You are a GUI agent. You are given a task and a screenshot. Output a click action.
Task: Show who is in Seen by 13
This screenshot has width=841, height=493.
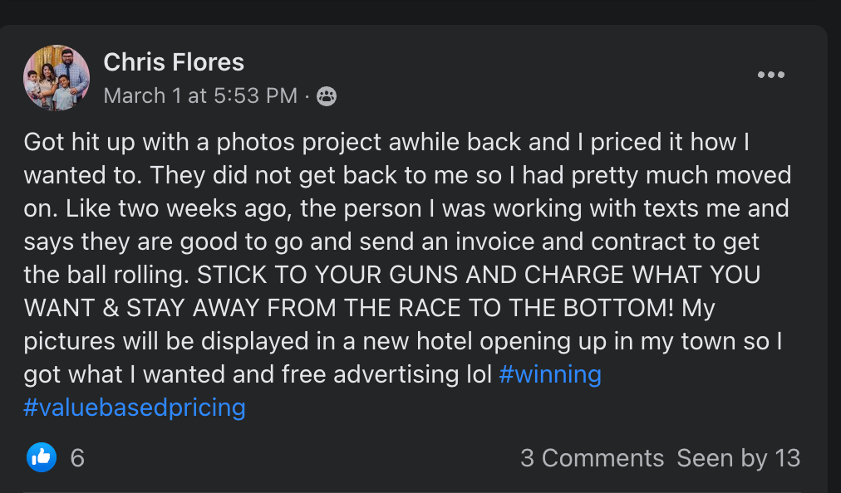pyautogui.click(x=738, y=458)
